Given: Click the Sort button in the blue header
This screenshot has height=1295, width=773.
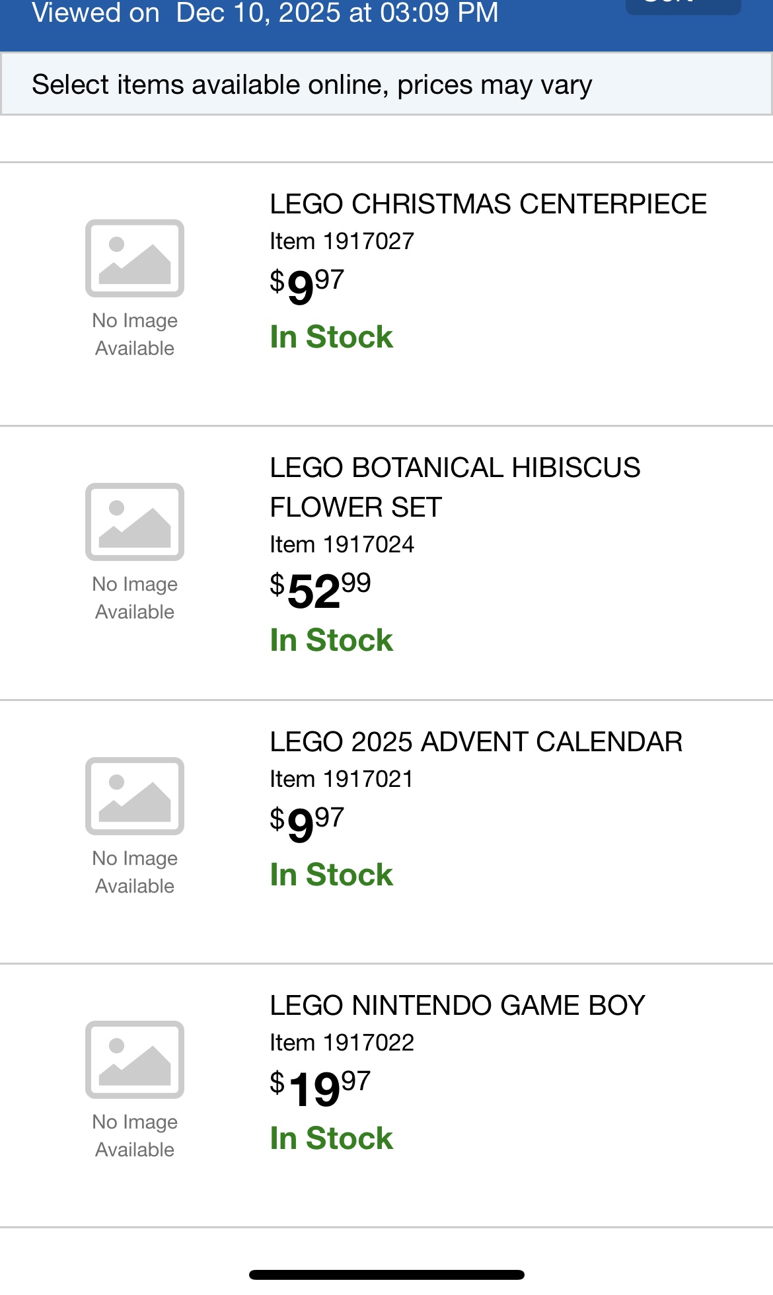Looking at the screenshot, I should click(682, 5).
